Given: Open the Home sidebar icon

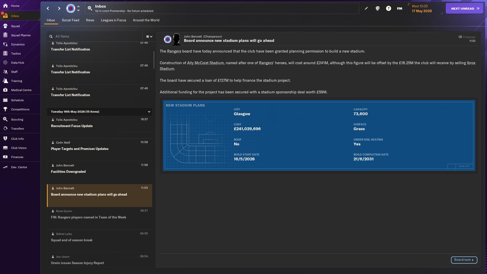Looking at the screenshot, I should (x=5, y=6).
